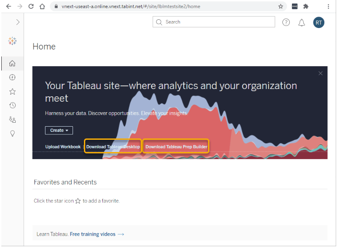
Task: Open the help question mark icon
Action: [x=286, y=22]
